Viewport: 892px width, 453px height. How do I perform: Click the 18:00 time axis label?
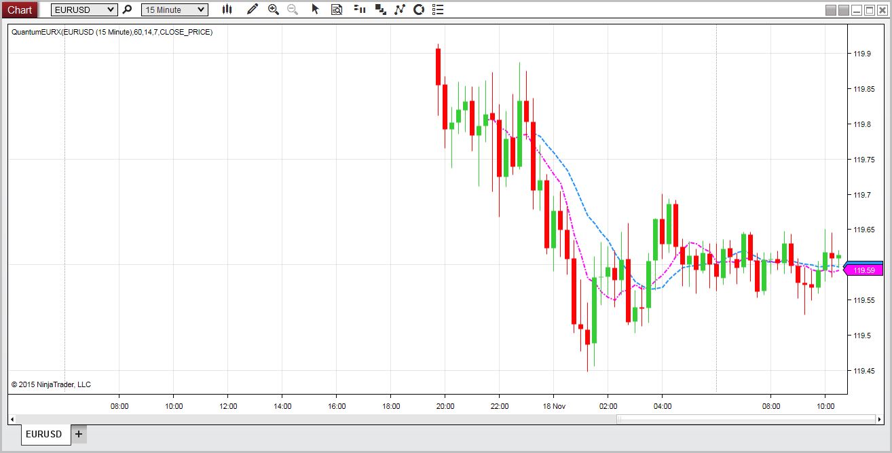coord(391,406)
